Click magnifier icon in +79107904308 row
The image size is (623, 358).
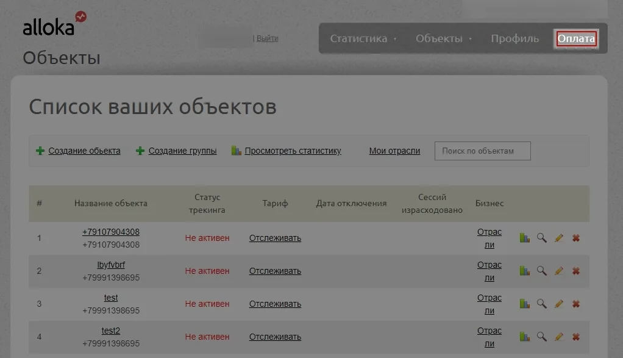click(x=541, y=238)
